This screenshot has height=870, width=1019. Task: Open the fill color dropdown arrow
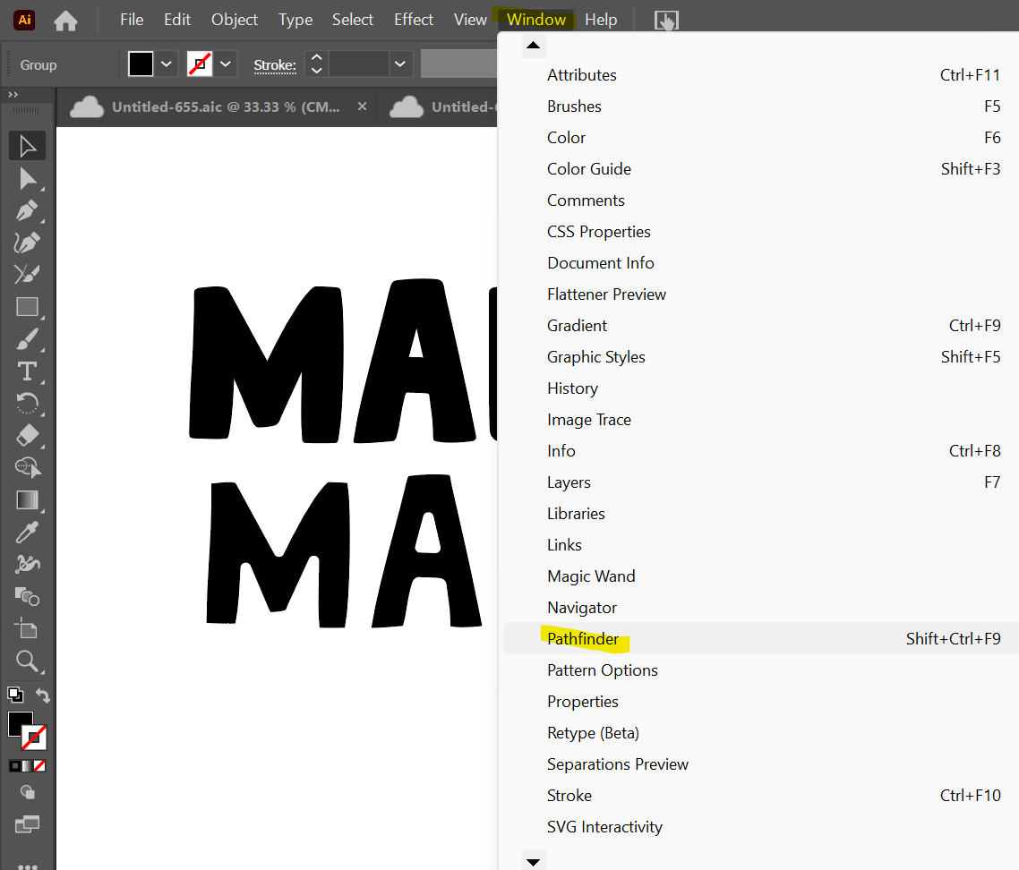tap(167, 64)
